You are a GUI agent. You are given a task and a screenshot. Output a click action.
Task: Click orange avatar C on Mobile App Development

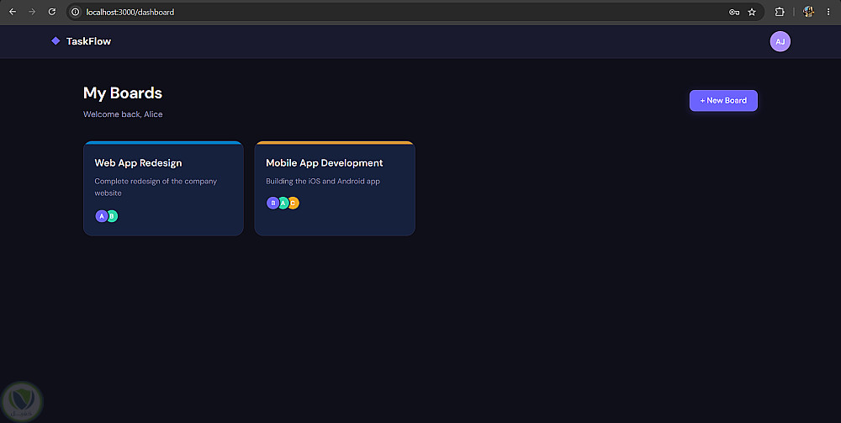coord(294,204)
